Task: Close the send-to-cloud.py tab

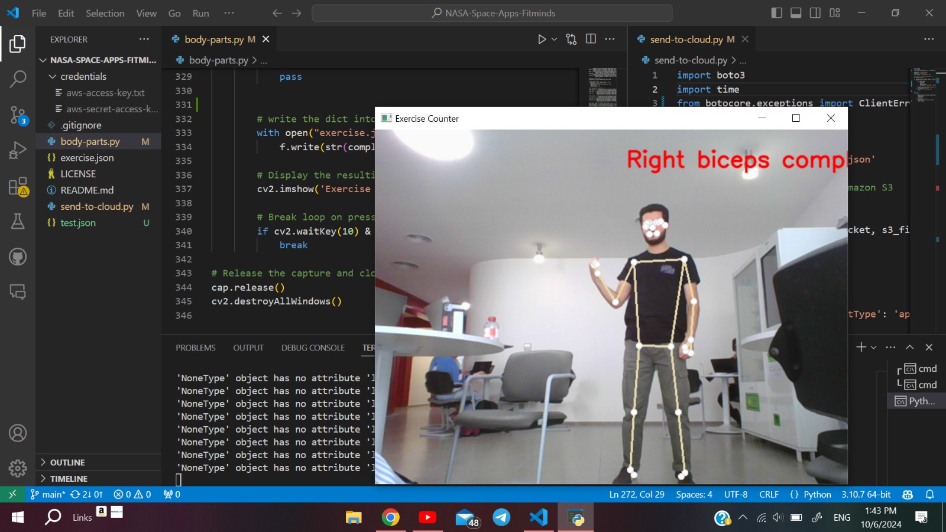Action: point(745,39)
